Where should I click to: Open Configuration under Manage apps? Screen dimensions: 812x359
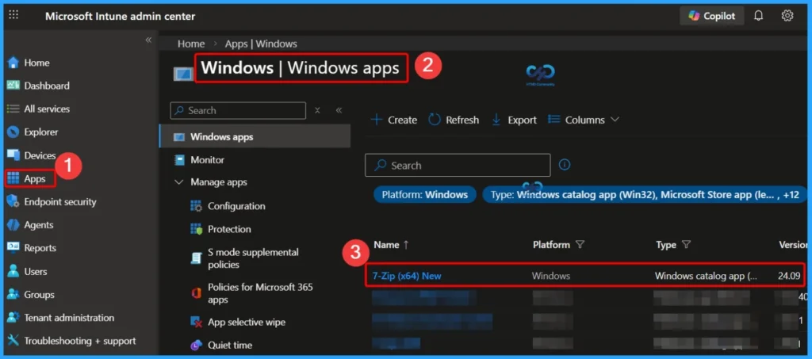click(x=236, y=206)
